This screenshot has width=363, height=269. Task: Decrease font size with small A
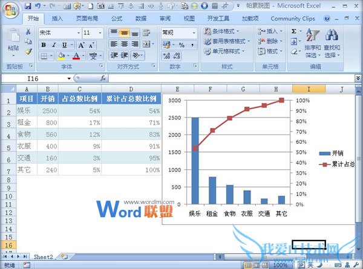click(x=91, y=45)
